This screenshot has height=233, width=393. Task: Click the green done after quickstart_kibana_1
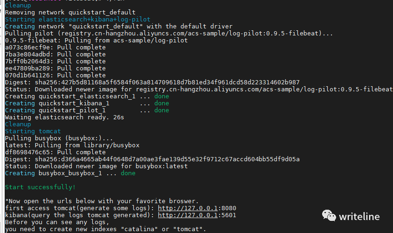click(161, 103)
